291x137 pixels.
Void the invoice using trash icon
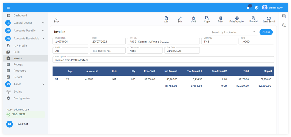pos(193,18)
